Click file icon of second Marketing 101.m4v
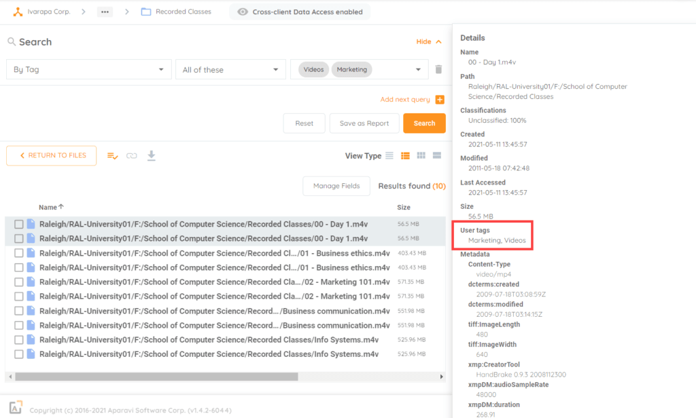 (x=31, y=296)
